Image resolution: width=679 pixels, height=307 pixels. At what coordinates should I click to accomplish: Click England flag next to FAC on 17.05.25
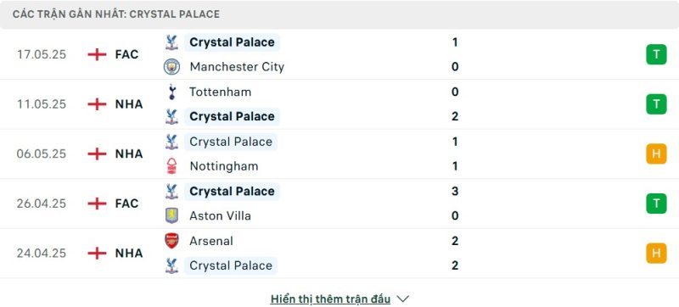(x=97, y=54)
